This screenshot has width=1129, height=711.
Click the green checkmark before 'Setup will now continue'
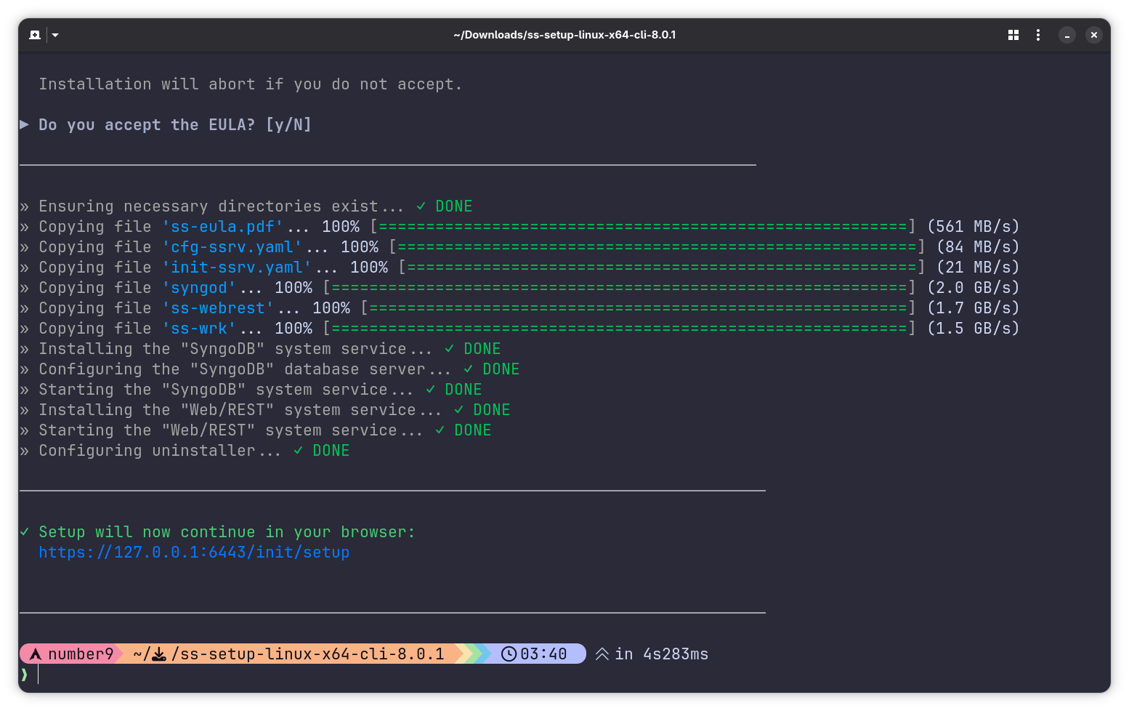(25, 532)
